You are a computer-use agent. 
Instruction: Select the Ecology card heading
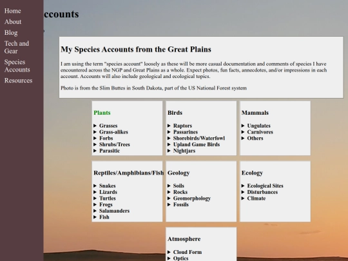pos(252,173)
